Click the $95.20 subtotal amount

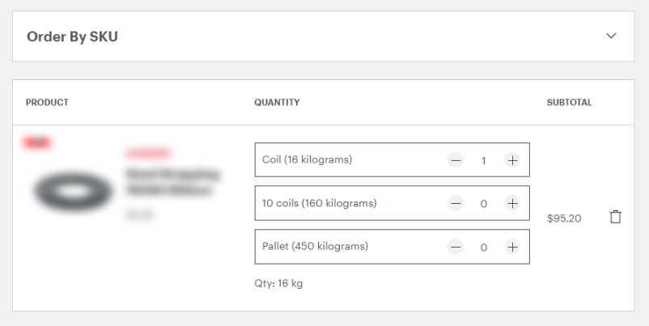(x=564, y=218)
